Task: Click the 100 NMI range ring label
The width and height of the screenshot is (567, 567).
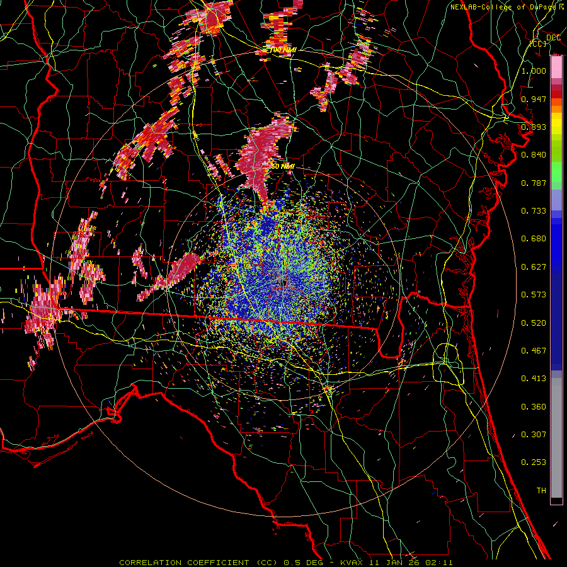Action: click(x=283, y=50)
